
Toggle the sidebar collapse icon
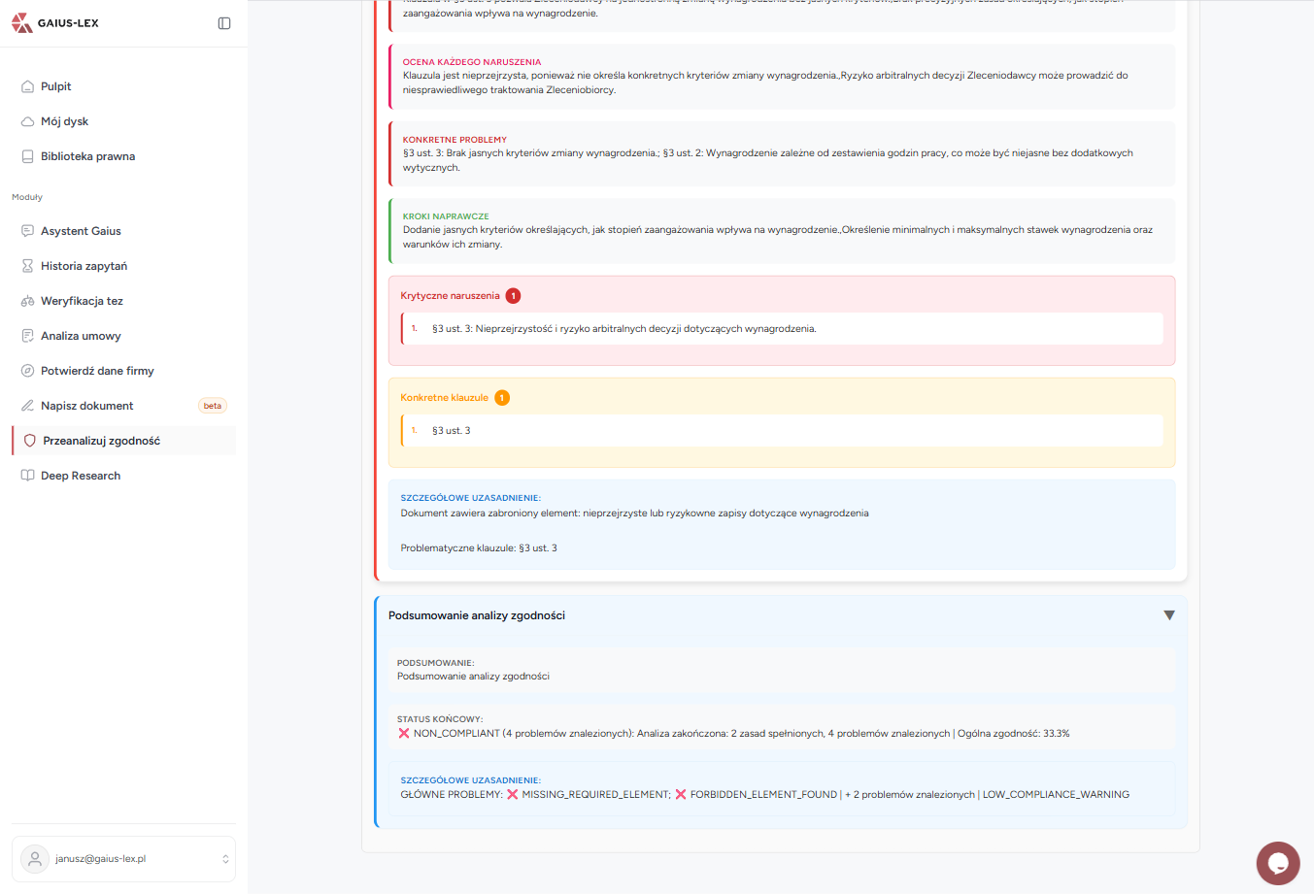pos(224,23)
